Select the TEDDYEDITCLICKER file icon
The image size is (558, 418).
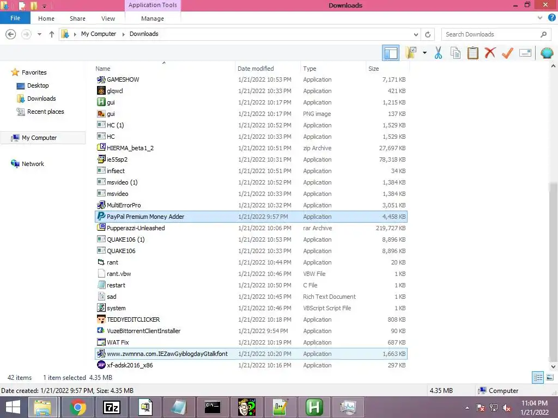[101, 319]
